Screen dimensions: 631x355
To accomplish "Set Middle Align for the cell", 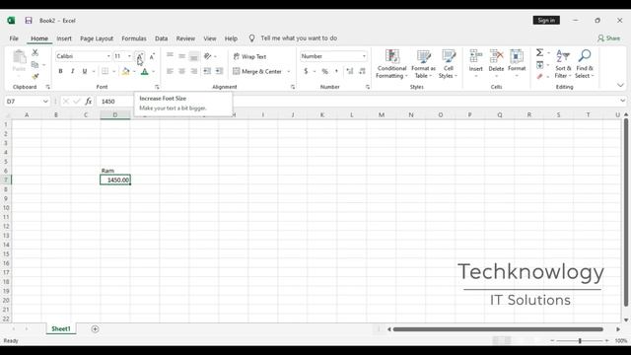I will click(x=181, y=56).
